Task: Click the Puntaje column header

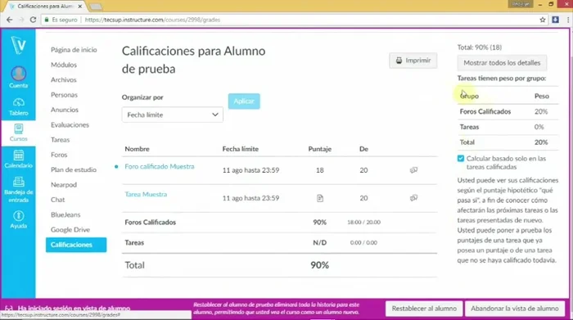Action: 320,149
